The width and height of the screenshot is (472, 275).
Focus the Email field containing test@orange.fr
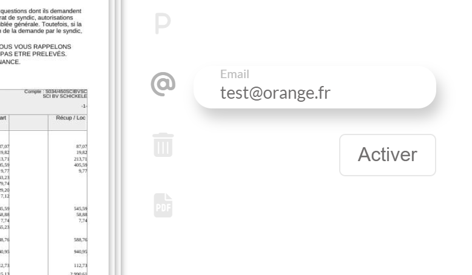click(315, 87)
